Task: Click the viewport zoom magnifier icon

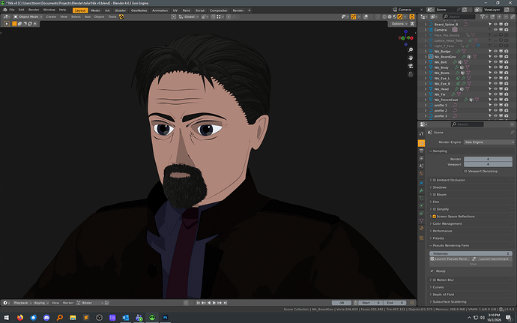Action: pyautogui.click(x=411, y=49)
